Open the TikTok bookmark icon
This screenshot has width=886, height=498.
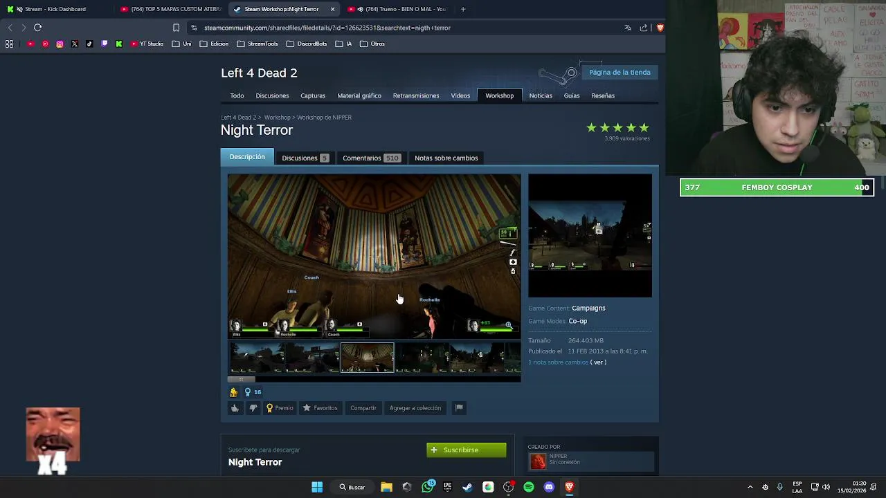[89, 44]
